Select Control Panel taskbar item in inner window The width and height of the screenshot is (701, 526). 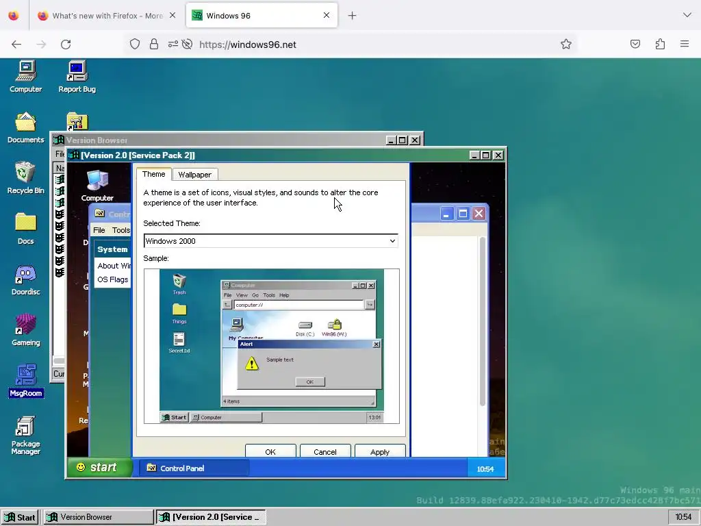(194, 468)
